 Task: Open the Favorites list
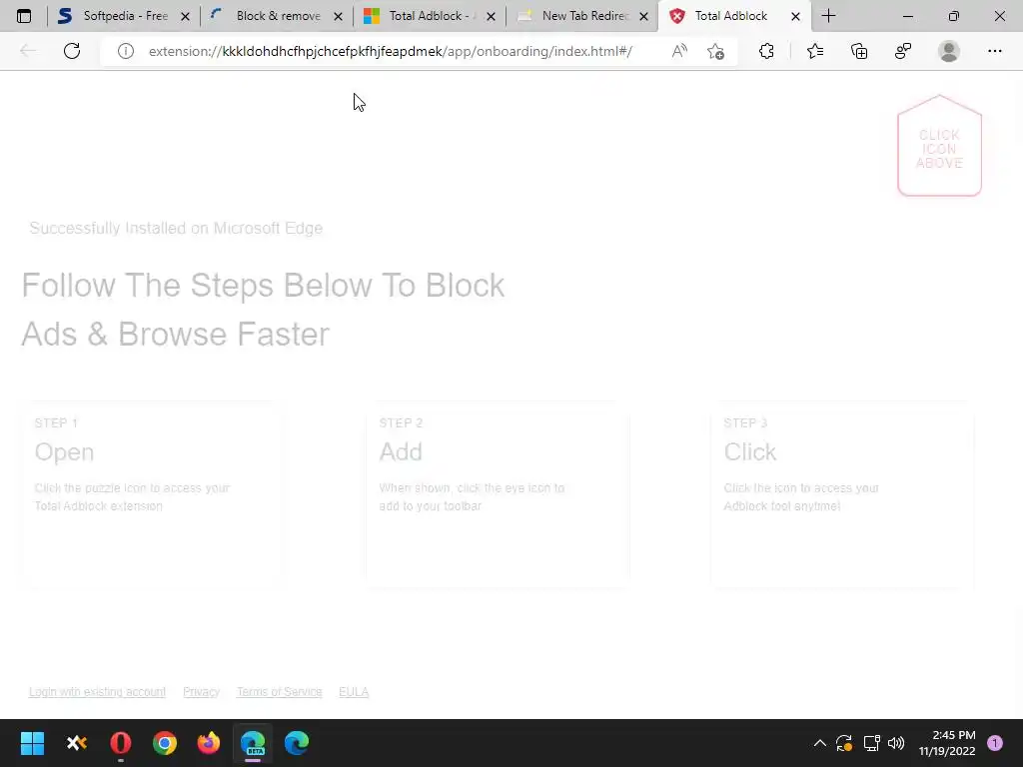815,51
